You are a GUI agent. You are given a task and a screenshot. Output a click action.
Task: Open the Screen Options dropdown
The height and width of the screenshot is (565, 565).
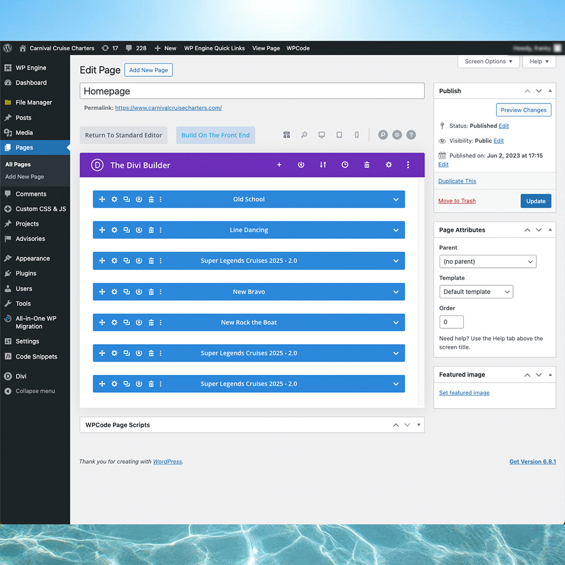(488, 61)
